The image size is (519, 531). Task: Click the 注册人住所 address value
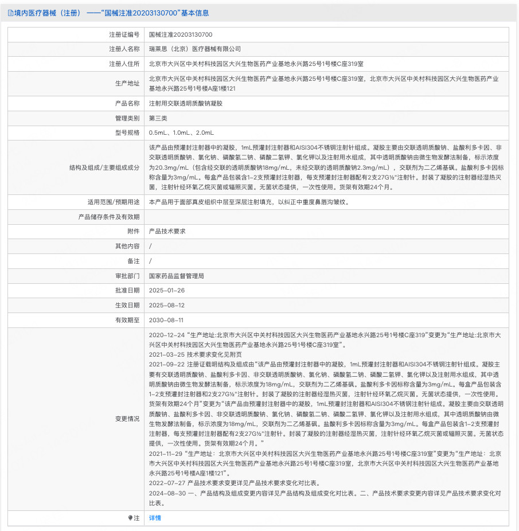click(256, 64)
